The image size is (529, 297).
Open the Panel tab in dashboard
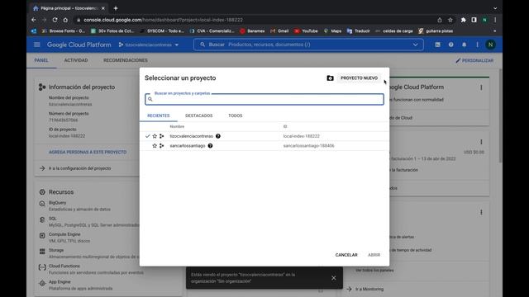coord(41,60)
